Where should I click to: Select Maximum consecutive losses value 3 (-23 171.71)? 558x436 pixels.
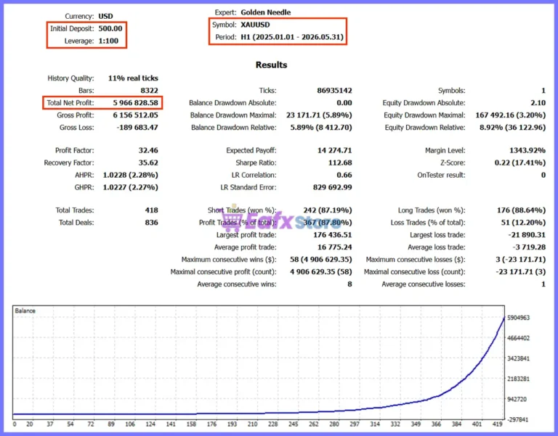[x=521, y=260]
